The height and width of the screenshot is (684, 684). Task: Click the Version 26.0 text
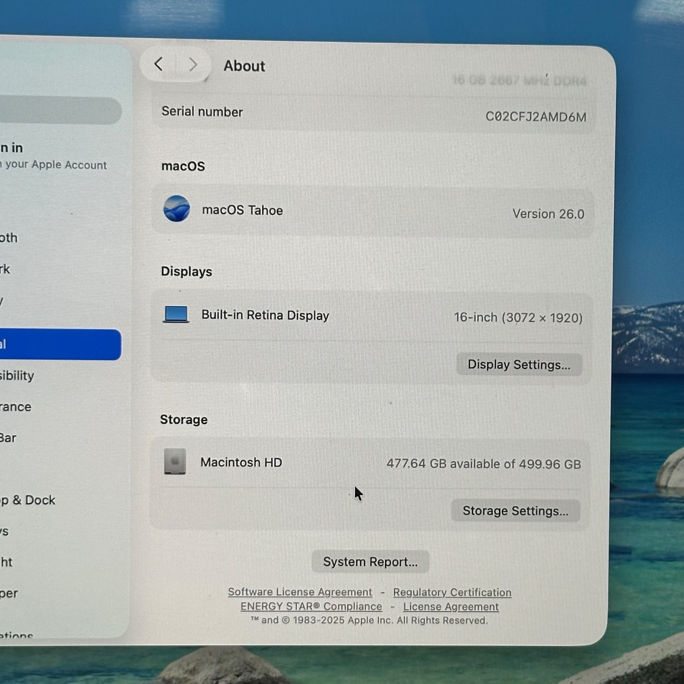pyautogui.click(x=548, y=214)
